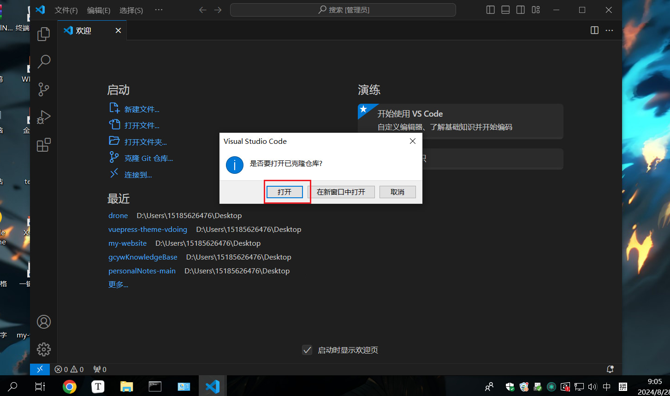Screen dimensions: 670x396
Task: Open the 选择(S) menu
Action: click(131, 10)
